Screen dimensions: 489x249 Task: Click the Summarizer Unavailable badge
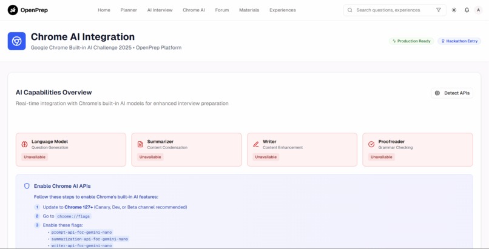[150, 157]
